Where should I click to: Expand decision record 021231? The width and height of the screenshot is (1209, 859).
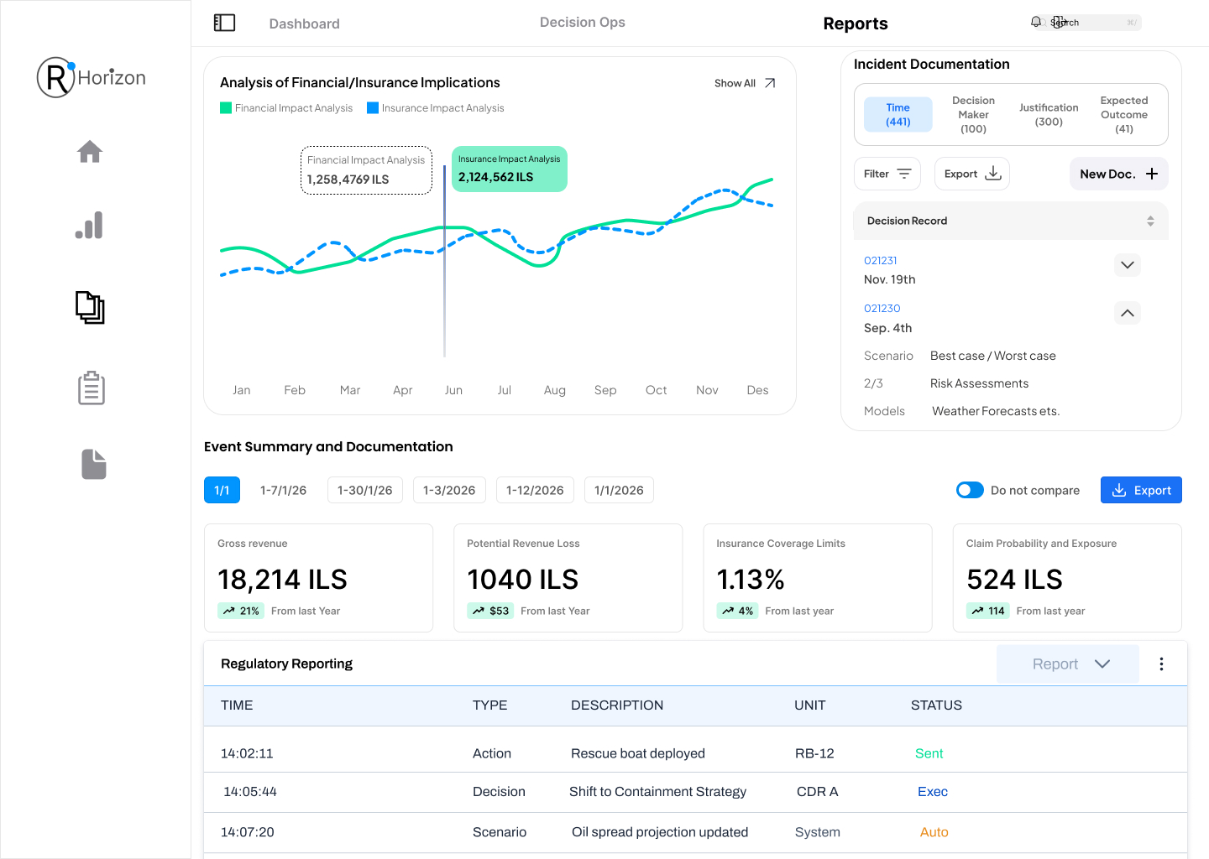(x=1127, y=265)
